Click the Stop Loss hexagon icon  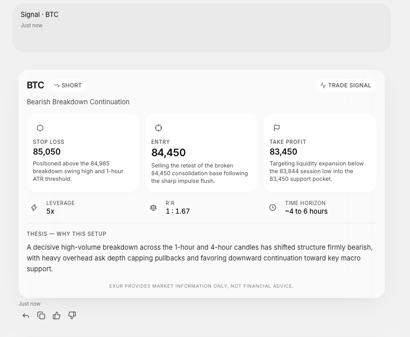point(40,128)
